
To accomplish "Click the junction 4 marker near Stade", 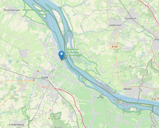I will coord(55,89).
